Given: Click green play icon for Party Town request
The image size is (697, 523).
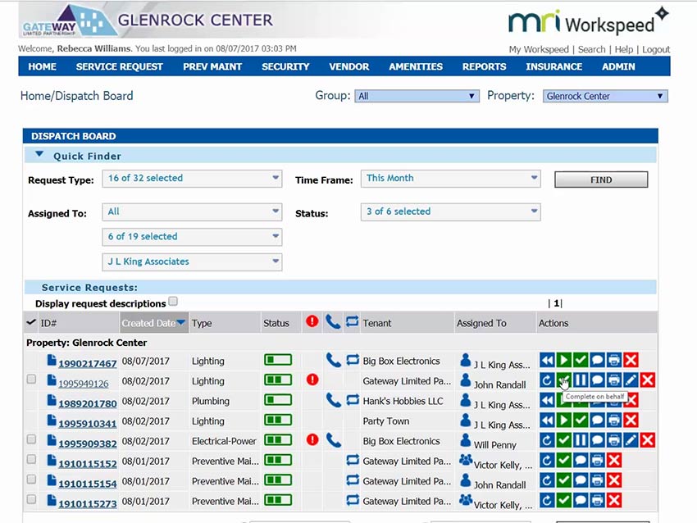Looking at the screenshot, I should coord(563,420).
